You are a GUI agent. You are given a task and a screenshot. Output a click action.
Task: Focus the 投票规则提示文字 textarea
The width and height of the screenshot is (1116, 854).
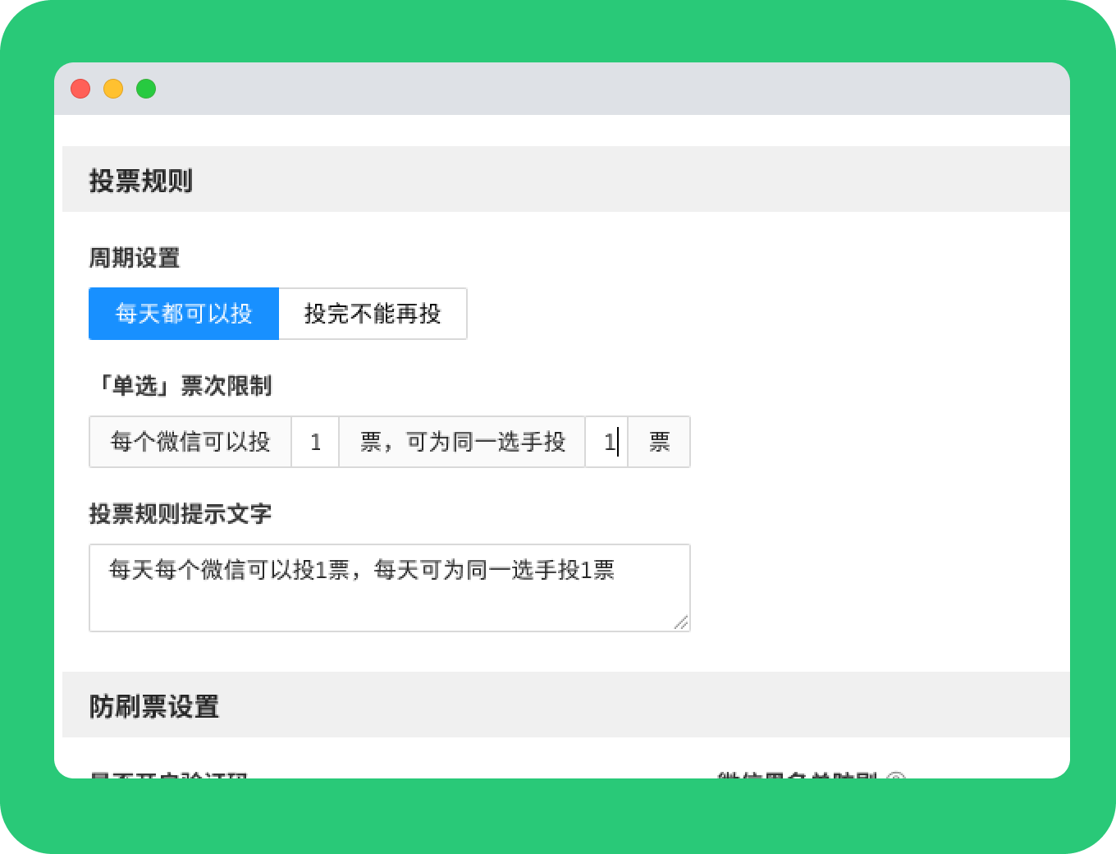point(389,588)
